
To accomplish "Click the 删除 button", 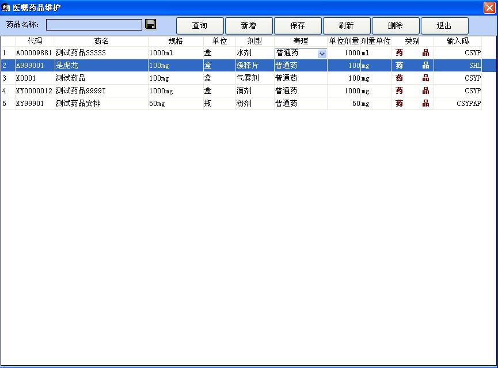I will 396,26.
